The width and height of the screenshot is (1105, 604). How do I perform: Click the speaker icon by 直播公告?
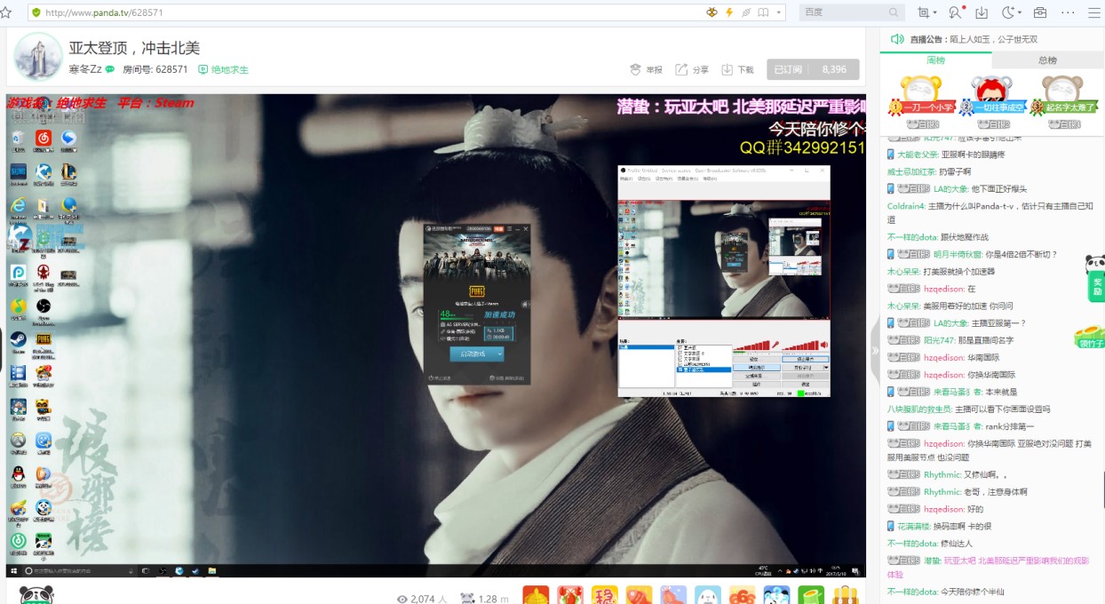tap(897, 39)
